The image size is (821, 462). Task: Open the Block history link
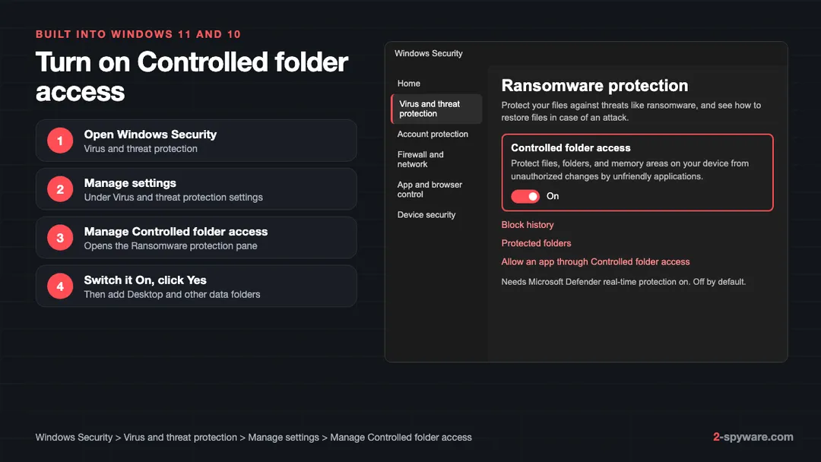[528, 225]
